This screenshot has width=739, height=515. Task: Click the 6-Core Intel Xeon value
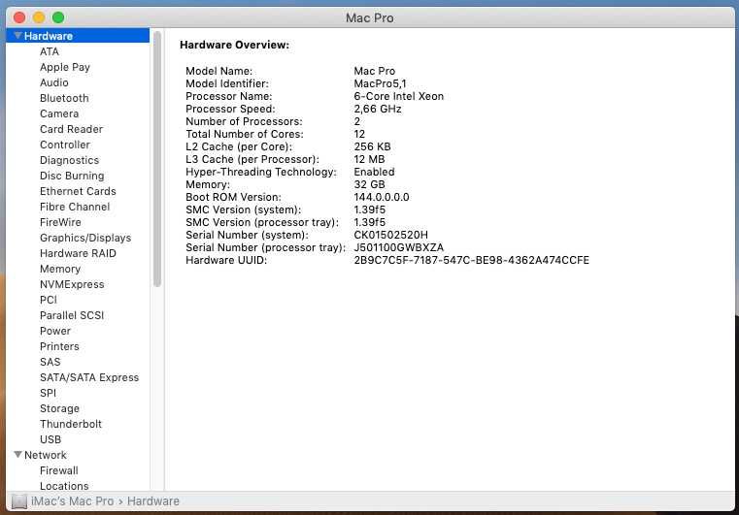(x=399, y=97)
